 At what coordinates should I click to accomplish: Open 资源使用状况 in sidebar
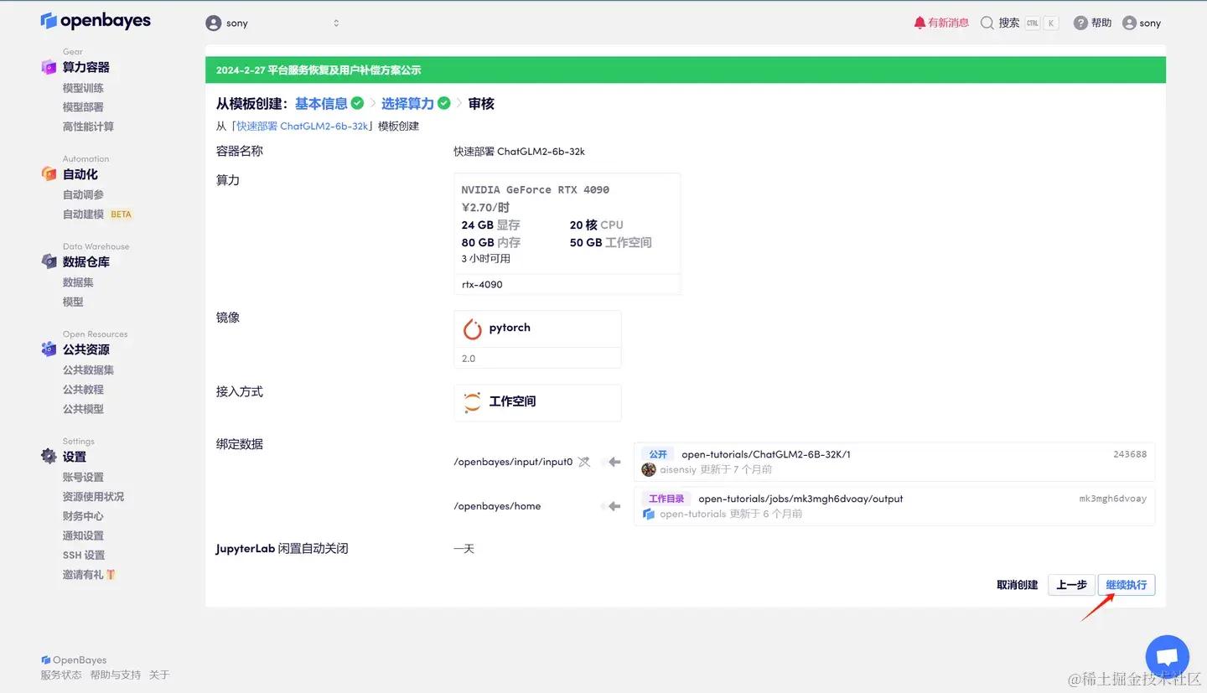click(x=93, y=497)
